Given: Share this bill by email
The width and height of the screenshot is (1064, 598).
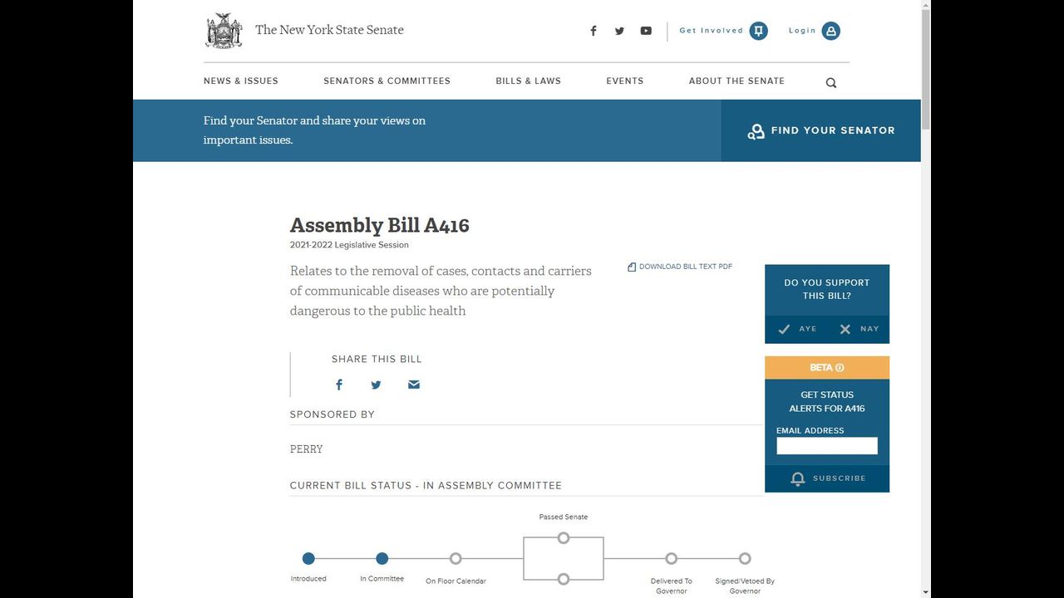Looking at the screenshot, I should (414, 385).
